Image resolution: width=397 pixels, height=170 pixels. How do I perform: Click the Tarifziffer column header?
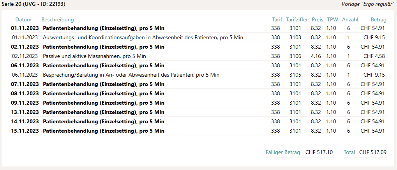point(297,20)
